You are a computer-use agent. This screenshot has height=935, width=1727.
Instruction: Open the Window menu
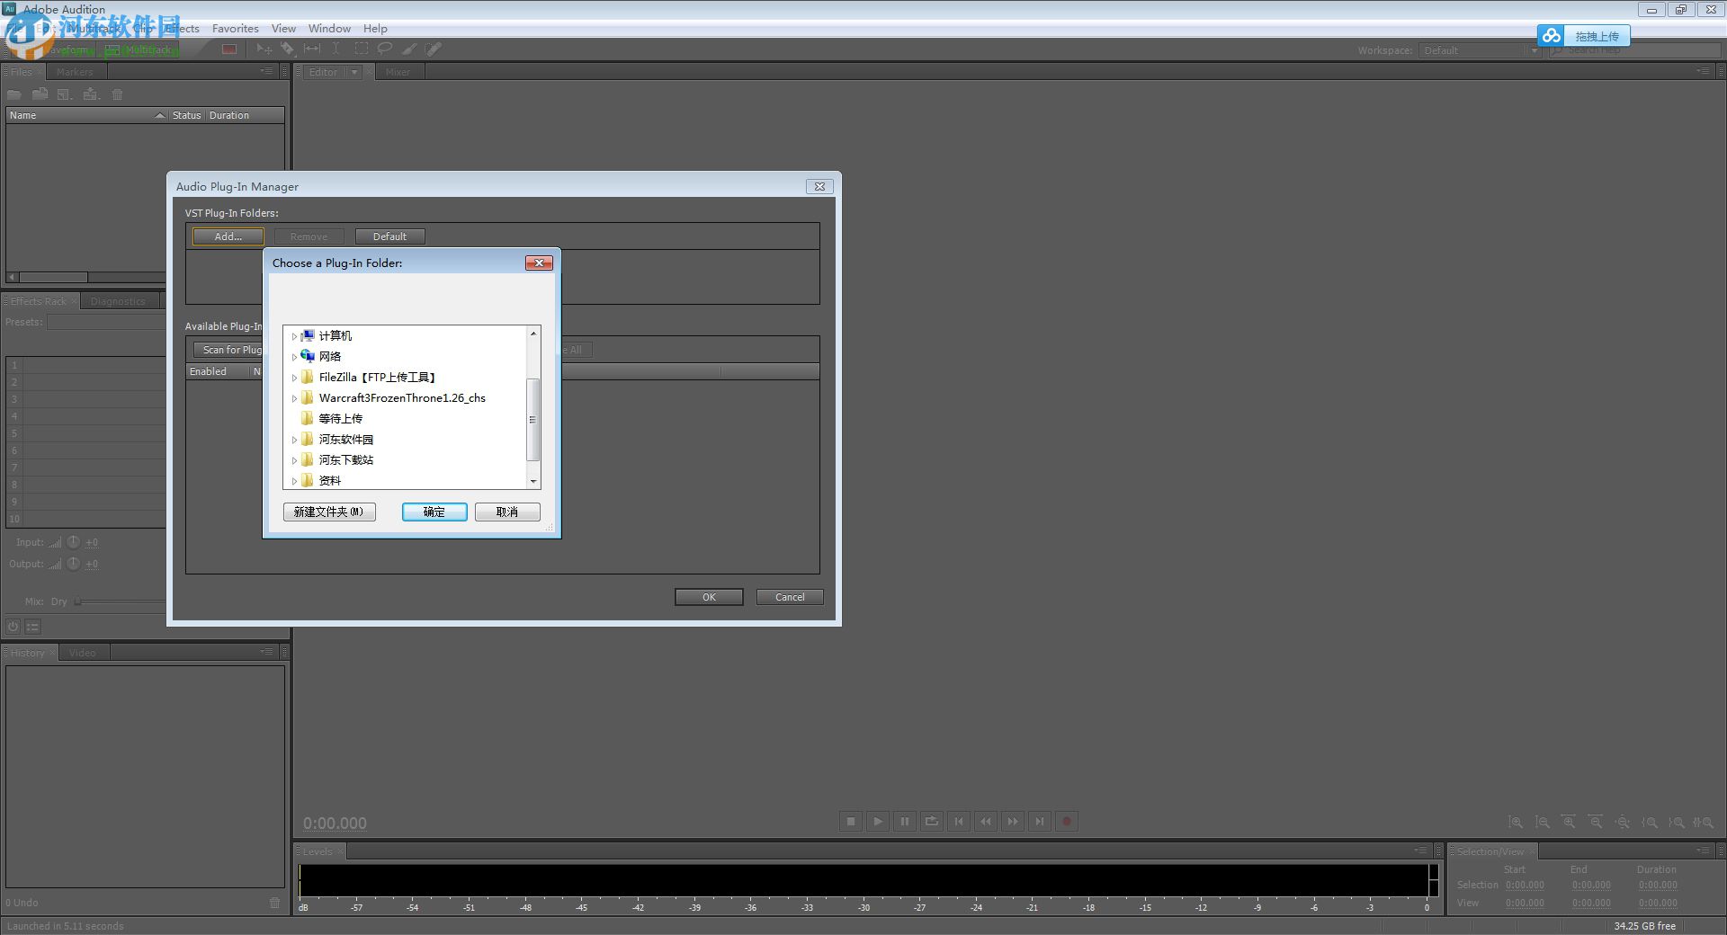[328, 28]
